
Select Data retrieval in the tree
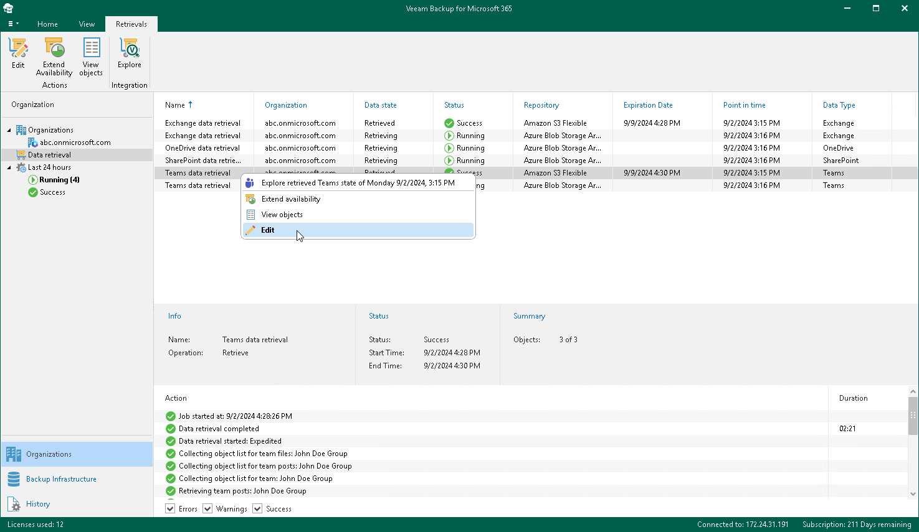click(49, 155)
